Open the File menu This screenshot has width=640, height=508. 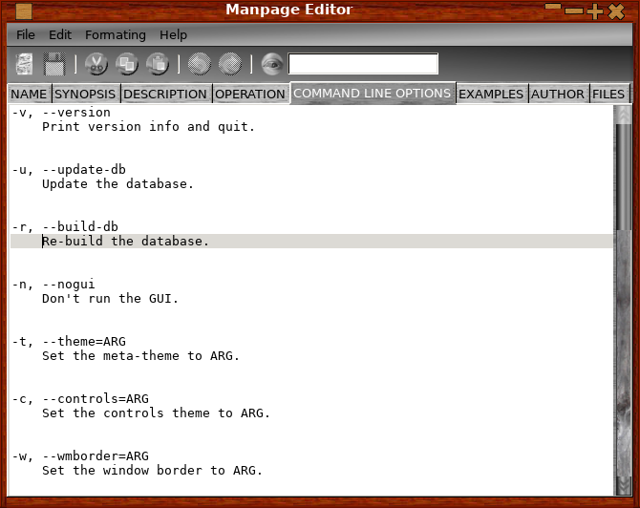(x=25, y=35)
